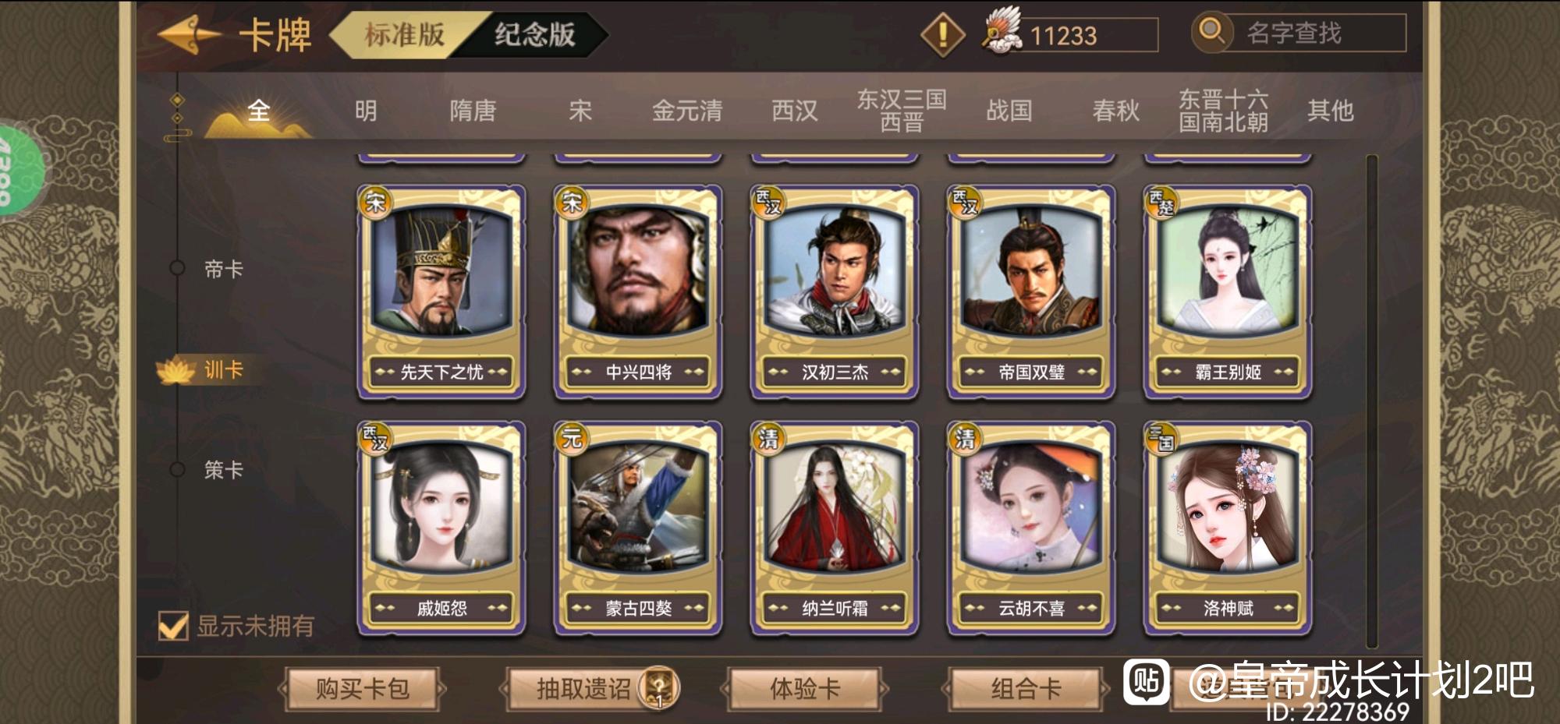1560x724 pixels.
Task: Tap the golden back arrow icon
Action: 188,35
